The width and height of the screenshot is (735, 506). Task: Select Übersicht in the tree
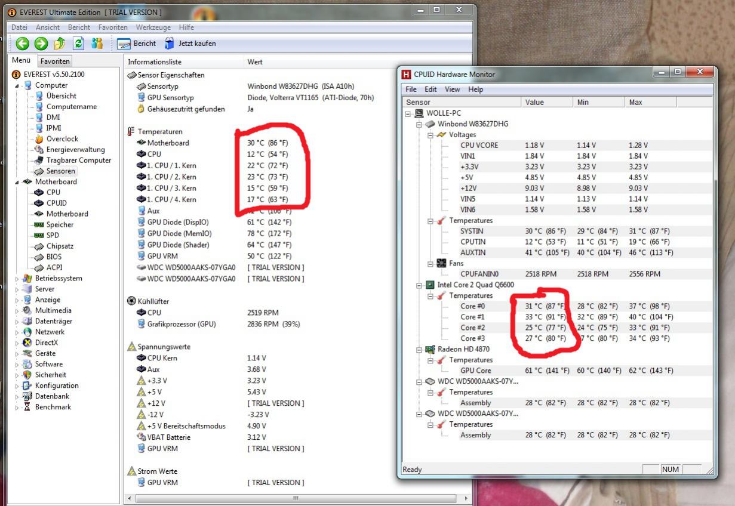61,96
